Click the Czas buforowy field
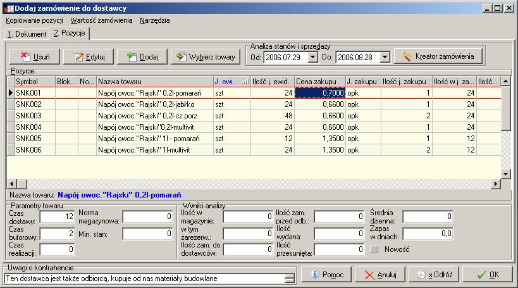Viewport: 518px width, 288px height. [57, 234]
